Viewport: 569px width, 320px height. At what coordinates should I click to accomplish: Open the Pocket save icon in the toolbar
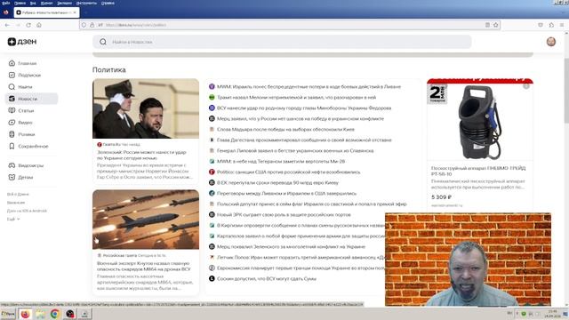coord(541,25)
